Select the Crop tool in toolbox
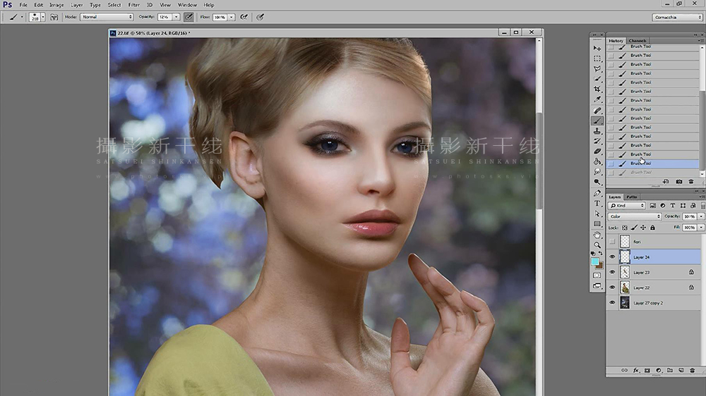 [x=597, y=89]
